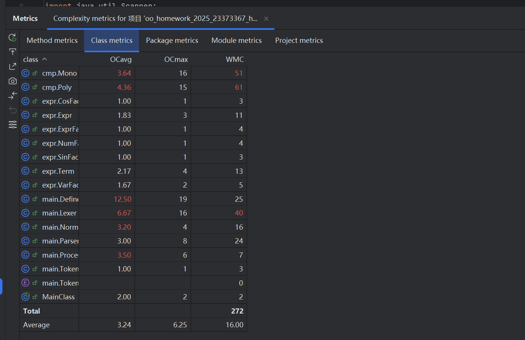This screenshot has height=340, width=525.
Task: Click the expr.Term class row
Action: coord(58,171)
